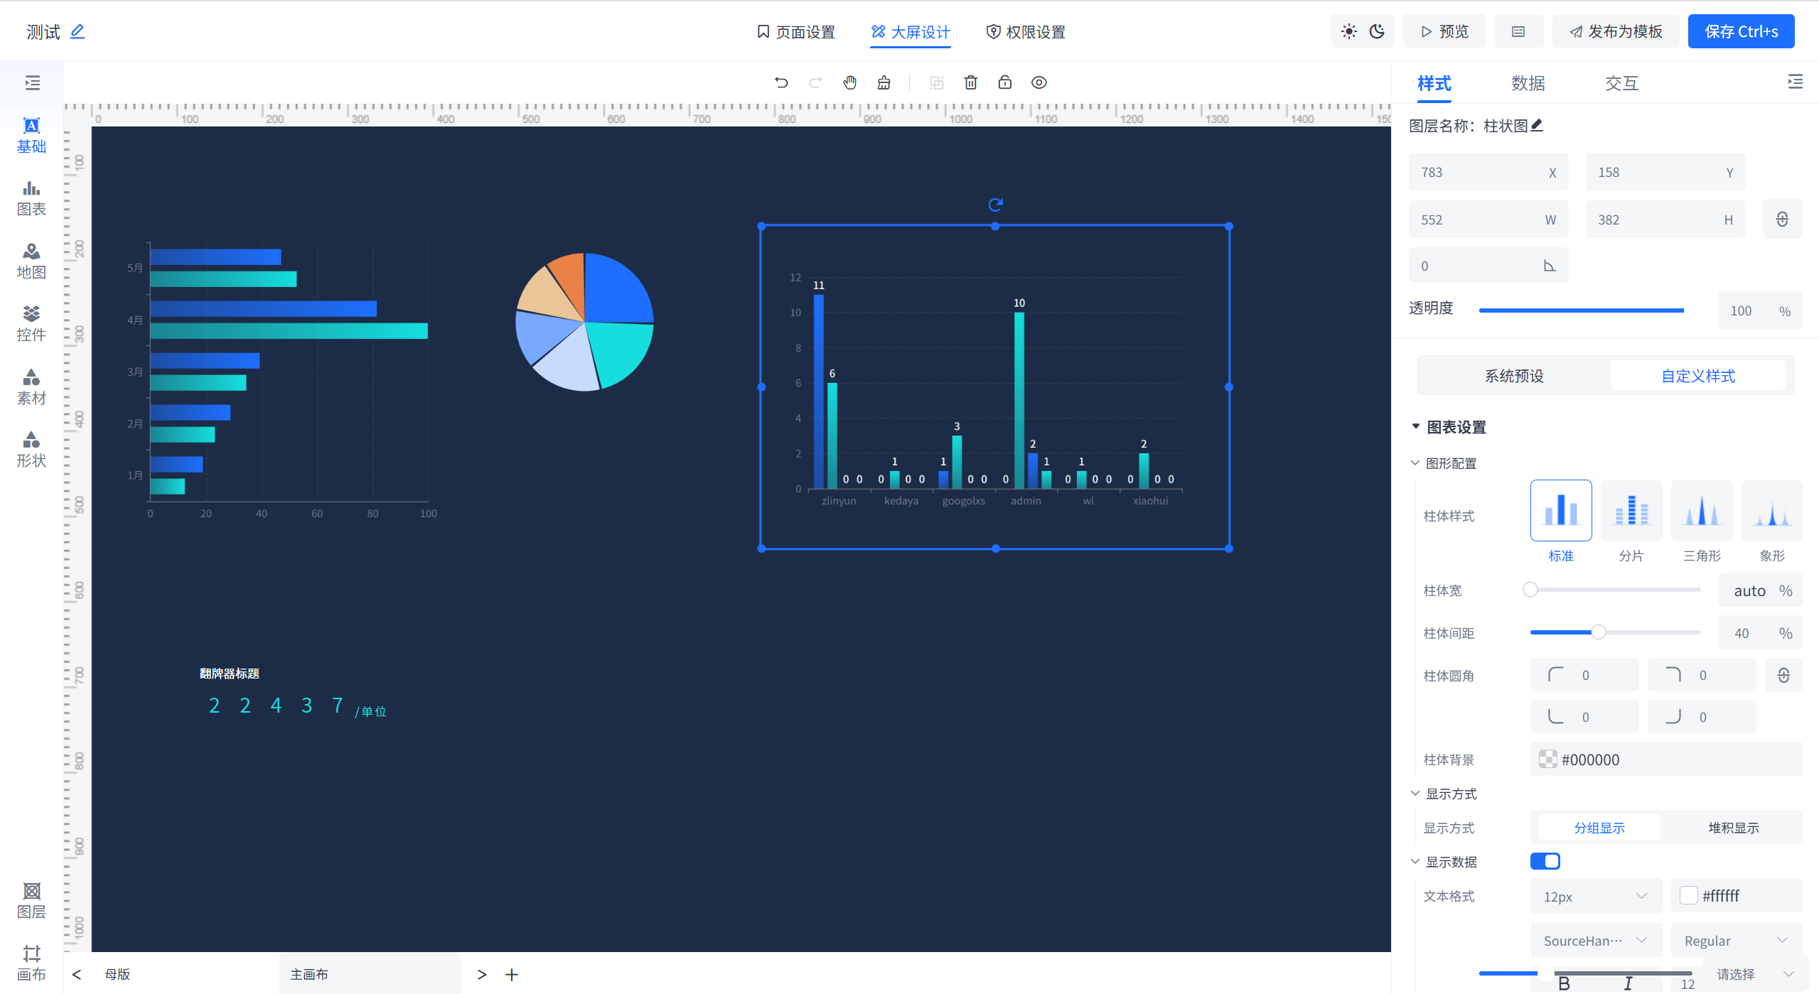Open the 素材 assets panel

pyautogui.click(x=31, y=387)
